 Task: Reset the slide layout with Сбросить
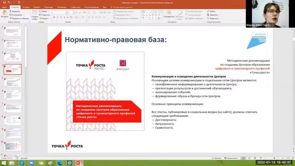(45, 15)
